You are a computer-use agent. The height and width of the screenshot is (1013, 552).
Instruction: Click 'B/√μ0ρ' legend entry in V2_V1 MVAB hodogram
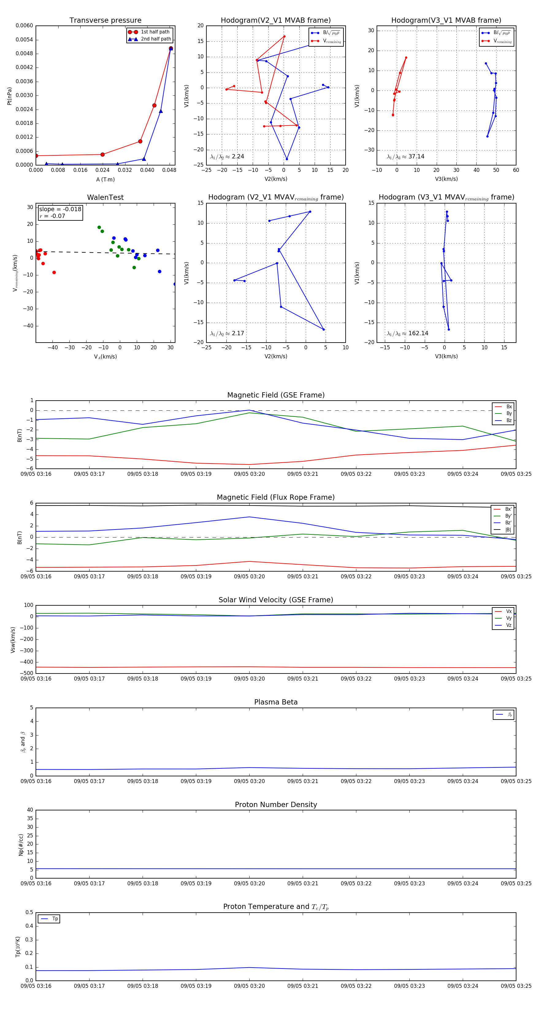326,33
